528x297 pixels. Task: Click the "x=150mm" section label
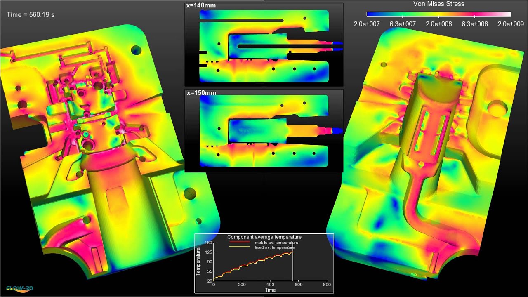pyautogui.click(x=201, y=93)
